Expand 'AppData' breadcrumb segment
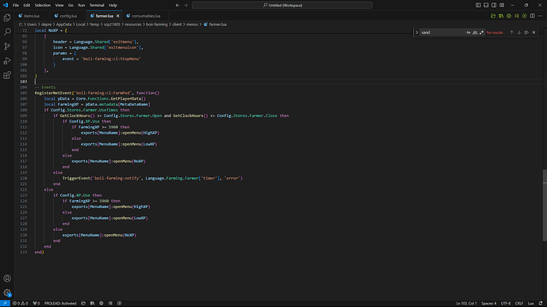The height and width of the screenshot is (307, 547). tap(64, 25)
